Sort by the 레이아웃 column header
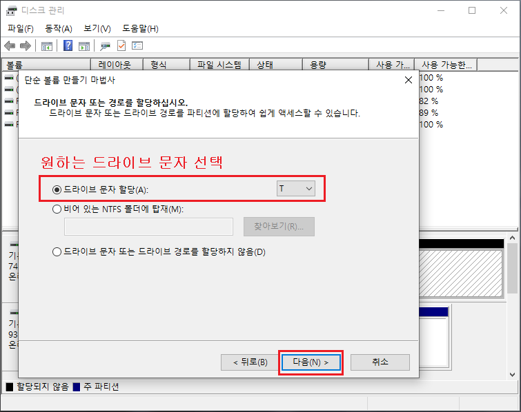The width and height of the screenshot is (521, 412). (117, 65)
